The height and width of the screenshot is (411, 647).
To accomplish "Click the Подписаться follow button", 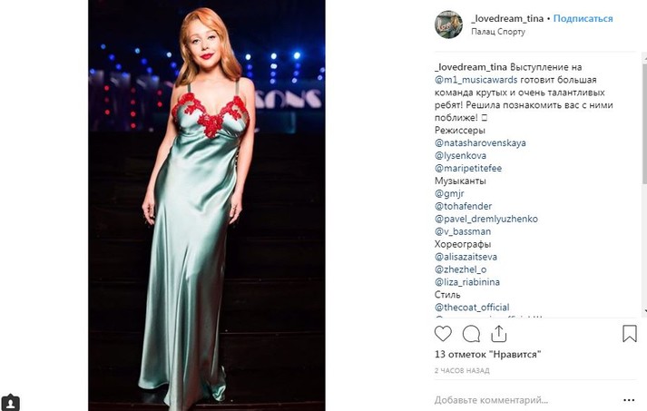I will (583, 19).
